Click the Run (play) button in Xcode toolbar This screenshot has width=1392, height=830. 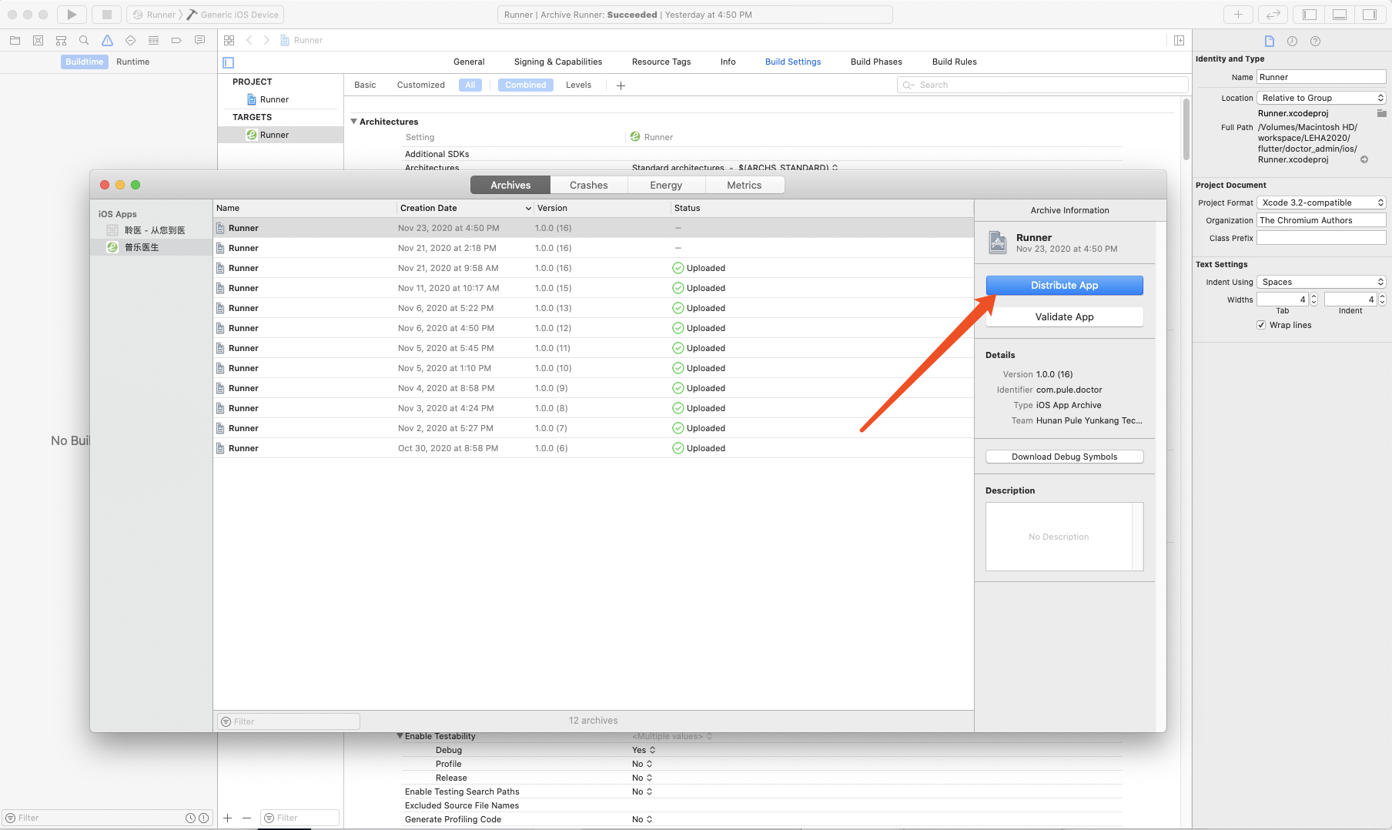[x=72, y=15]
